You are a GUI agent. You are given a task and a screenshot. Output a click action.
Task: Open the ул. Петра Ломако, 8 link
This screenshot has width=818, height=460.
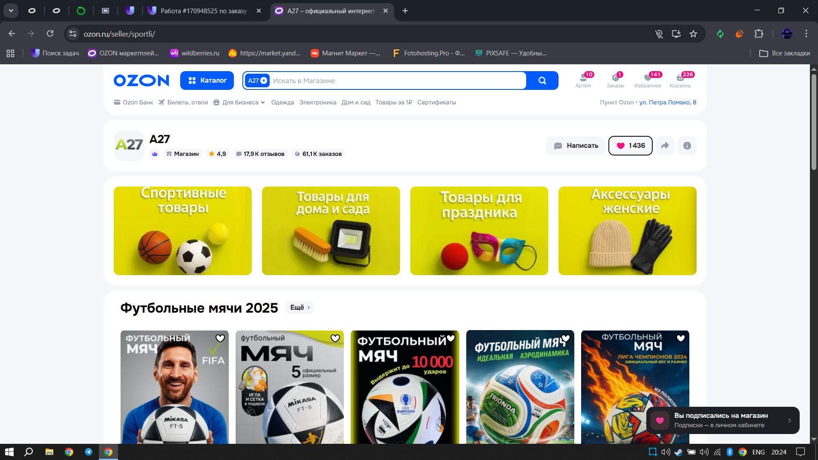pyautogui.click(x=668, y=102)
